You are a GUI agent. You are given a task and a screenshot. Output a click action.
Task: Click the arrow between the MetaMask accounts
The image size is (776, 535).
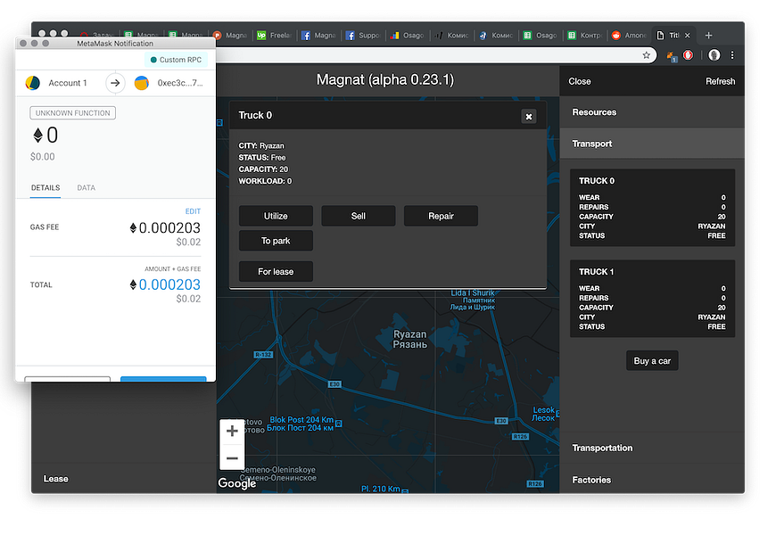tap(115, 83)
